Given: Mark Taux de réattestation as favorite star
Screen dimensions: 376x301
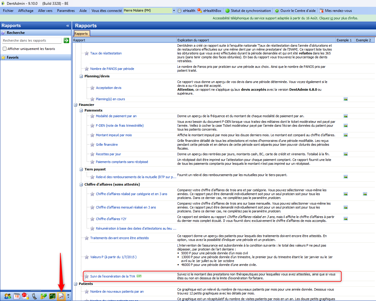Looking at the screenshot, I should coord(87,54).
